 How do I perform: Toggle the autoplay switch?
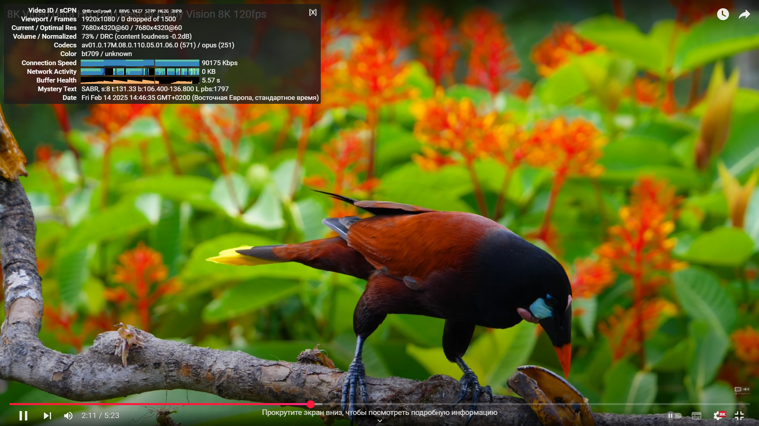(674, 415)
